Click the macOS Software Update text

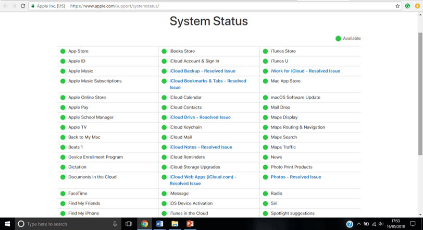296,97
